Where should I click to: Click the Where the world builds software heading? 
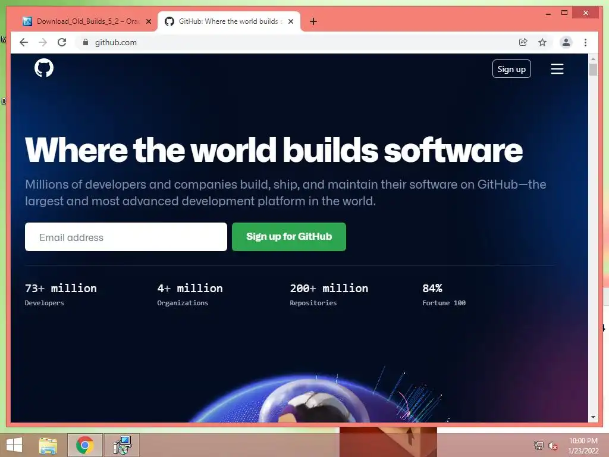click(274, 150)
